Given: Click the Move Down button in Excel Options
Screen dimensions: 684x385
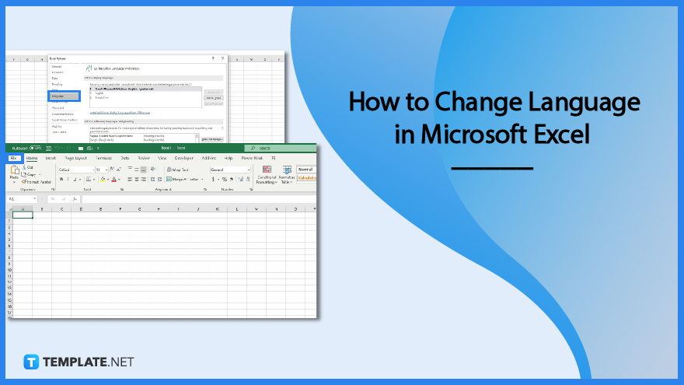Looking at the screenshot, I should click(x=214, y=98).
